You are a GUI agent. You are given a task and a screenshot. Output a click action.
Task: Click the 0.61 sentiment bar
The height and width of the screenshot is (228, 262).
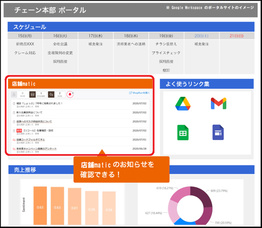(74, 206)
